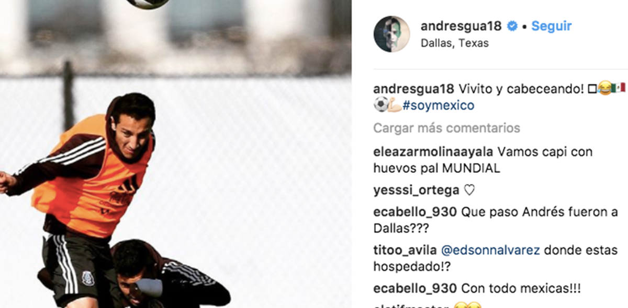Click the blue verified badge
Viewport: 628px width, 308px height.
click(x=513, y=26)
